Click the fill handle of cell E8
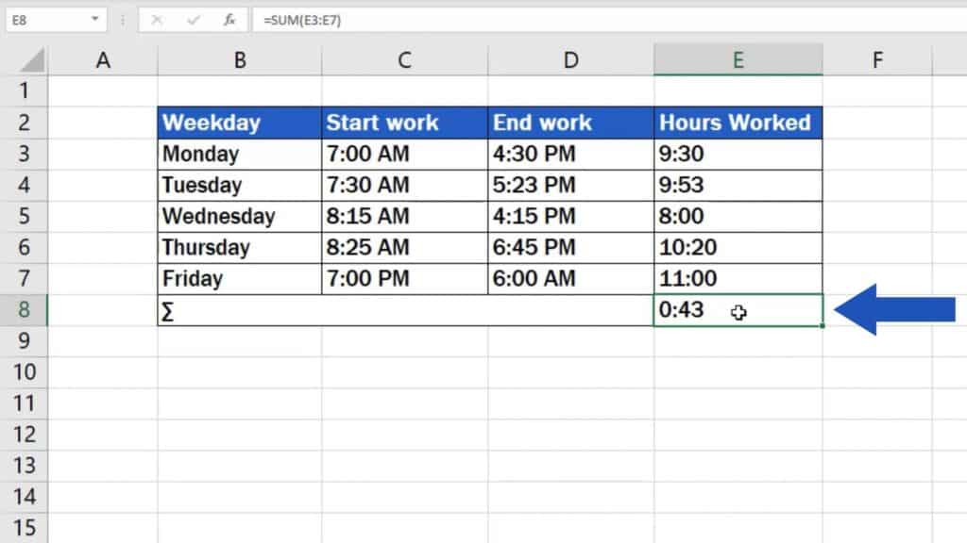The height and width of the screenshot is (543, 967). point(821,325)
